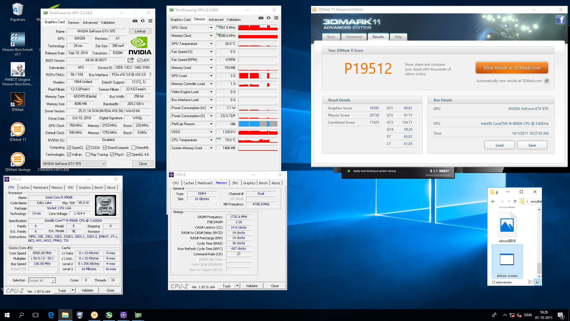Switch file explorer to large icons view
The image size is (570, 321).
point(537,282)
